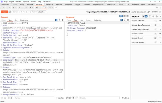Image resolution: width=162 pixels, height=103 pixels.
Task: Switch request view to Hex
Action: (x=16, y=20)
